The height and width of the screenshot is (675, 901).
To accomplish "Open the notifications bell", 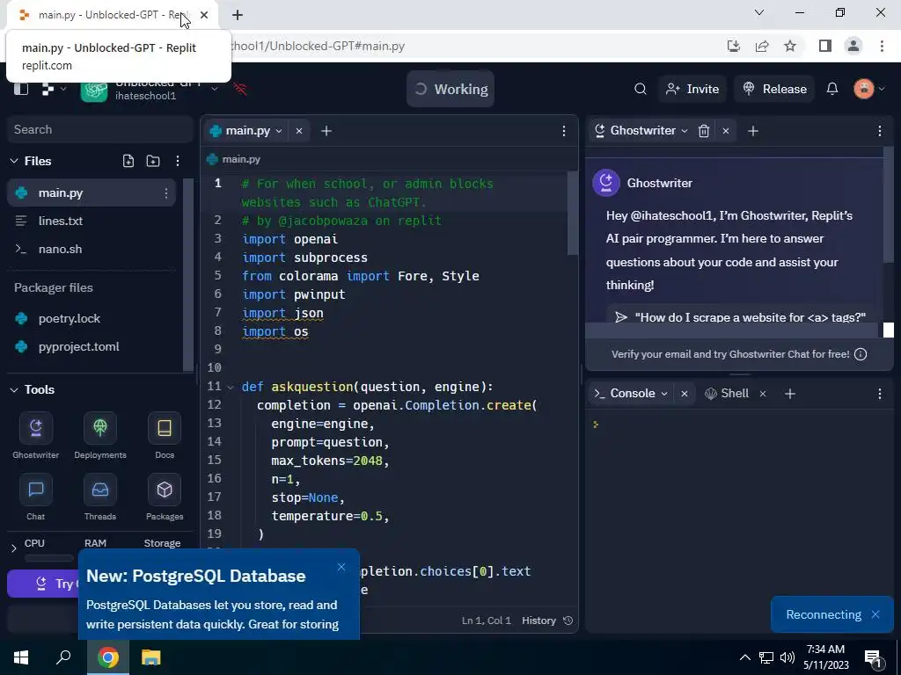I will [x=832, y=89].
